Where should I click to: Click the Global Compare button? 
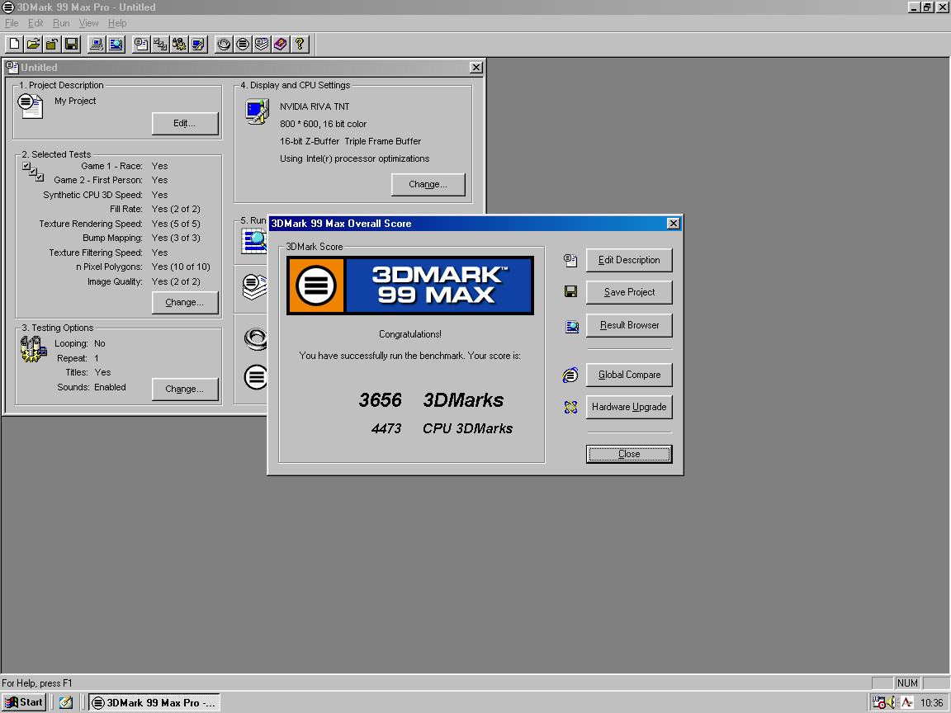pyautogui.click(x=629, y=375)
